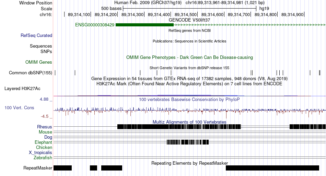Click the Common dbSNP(155) track label

pyautogui.click(x=31, y=73)
